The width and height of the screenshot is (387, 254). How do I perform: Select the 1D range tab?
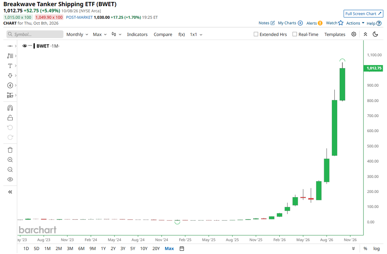[x=26, y=249]
